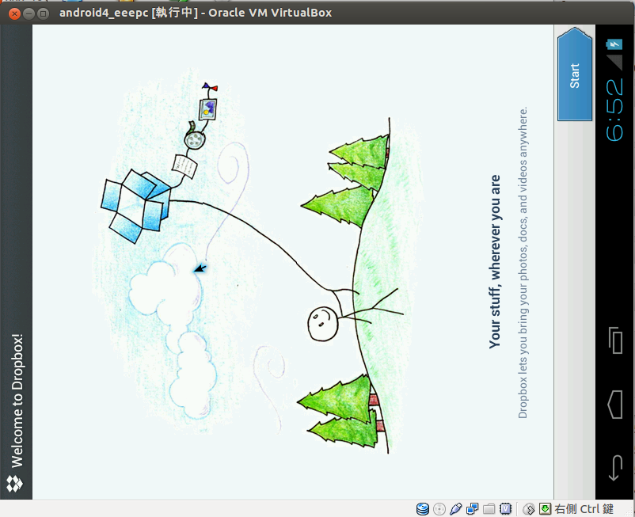Click the Dropbox box kite illustration
Image resolution: width=635 pixels, height=517 pixels.
[135, 206]
